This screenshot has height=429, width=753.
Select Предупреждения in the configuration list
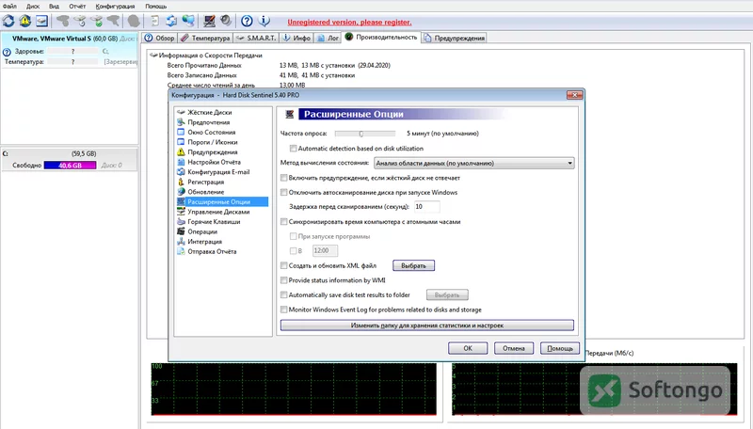213,152
